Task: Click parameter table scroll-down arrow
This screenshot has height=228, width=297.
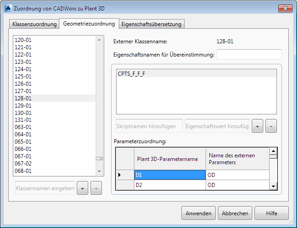Action: pyautogui.click(x=273, y=186)
